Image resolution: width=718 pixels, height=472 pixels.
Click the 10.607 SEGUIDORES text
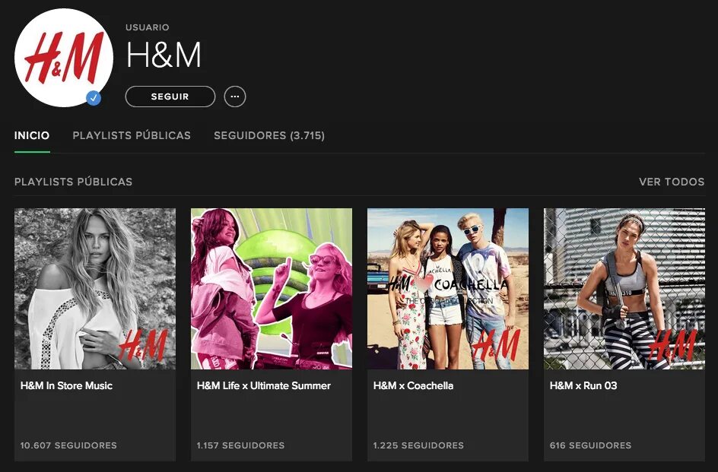(x=68, y=445)
